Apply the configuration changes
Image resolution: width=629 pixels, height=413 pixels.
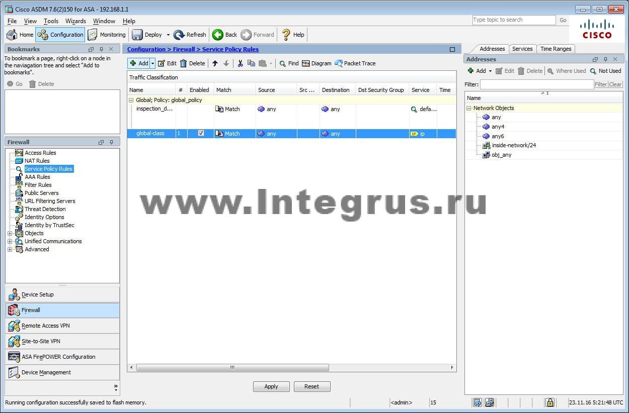pyautogui.click(x=271, y=386)
